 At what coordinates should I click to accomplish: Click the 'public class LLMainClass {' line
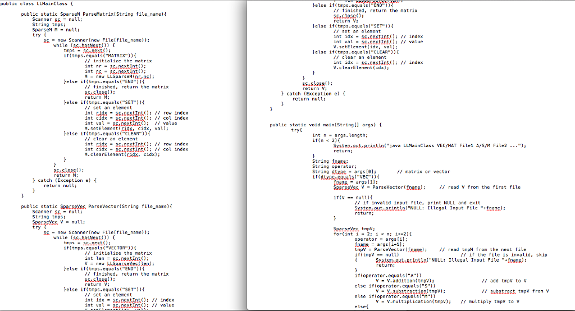pos(36,4)
